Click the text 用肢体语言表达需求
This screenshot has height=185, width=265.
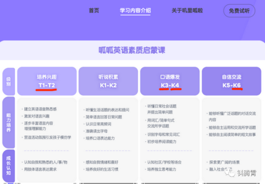[40, 169]
